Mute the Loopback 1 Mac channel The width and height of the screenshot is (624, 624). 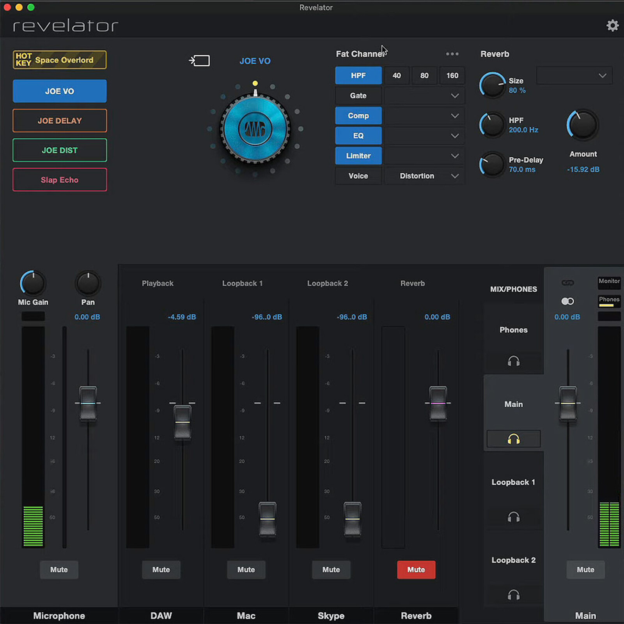(246, 569)
